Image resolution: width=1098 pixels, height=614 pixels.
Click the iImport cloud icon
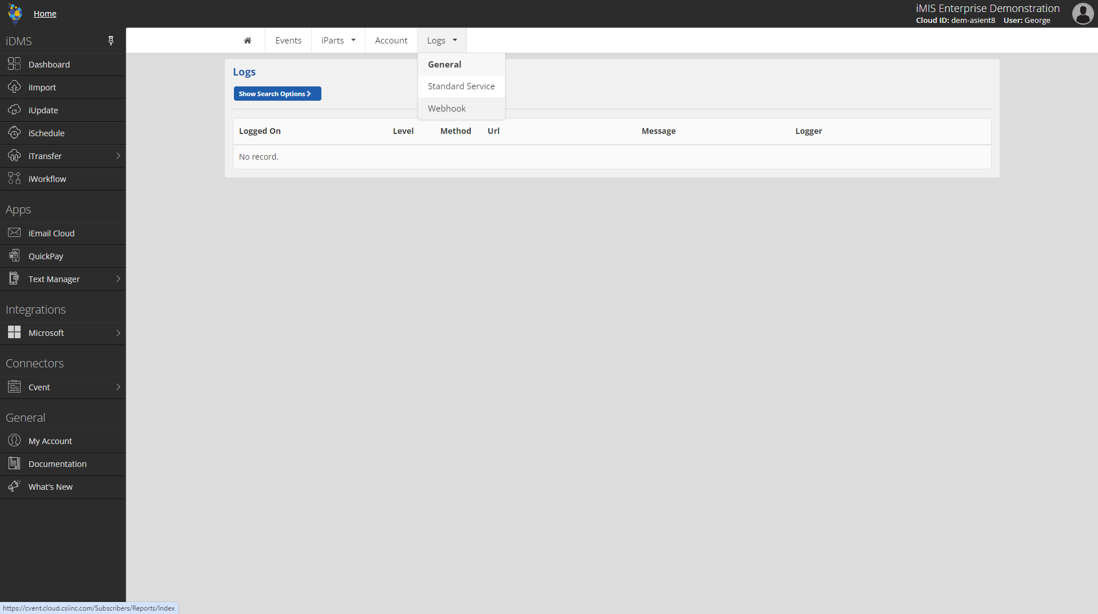14,87
